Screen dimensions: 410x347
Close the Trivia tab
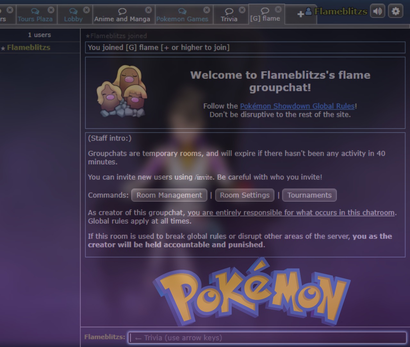(x=242, y=10)
